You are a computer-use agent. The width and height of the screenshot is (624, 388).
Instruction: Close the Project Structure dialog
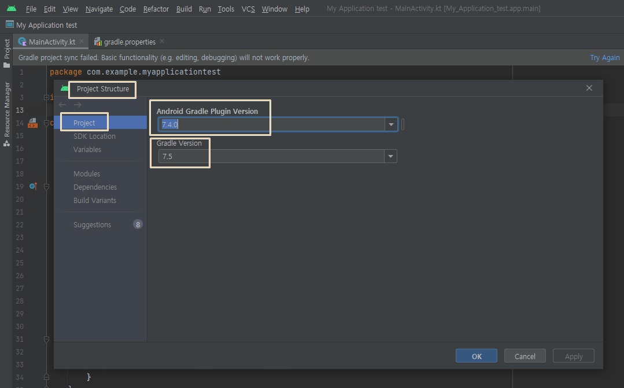click(x=589, y=88)
